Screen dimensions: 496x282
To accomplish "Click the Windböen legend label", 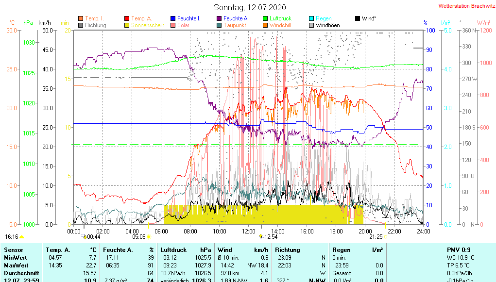I will coord(327,25).
